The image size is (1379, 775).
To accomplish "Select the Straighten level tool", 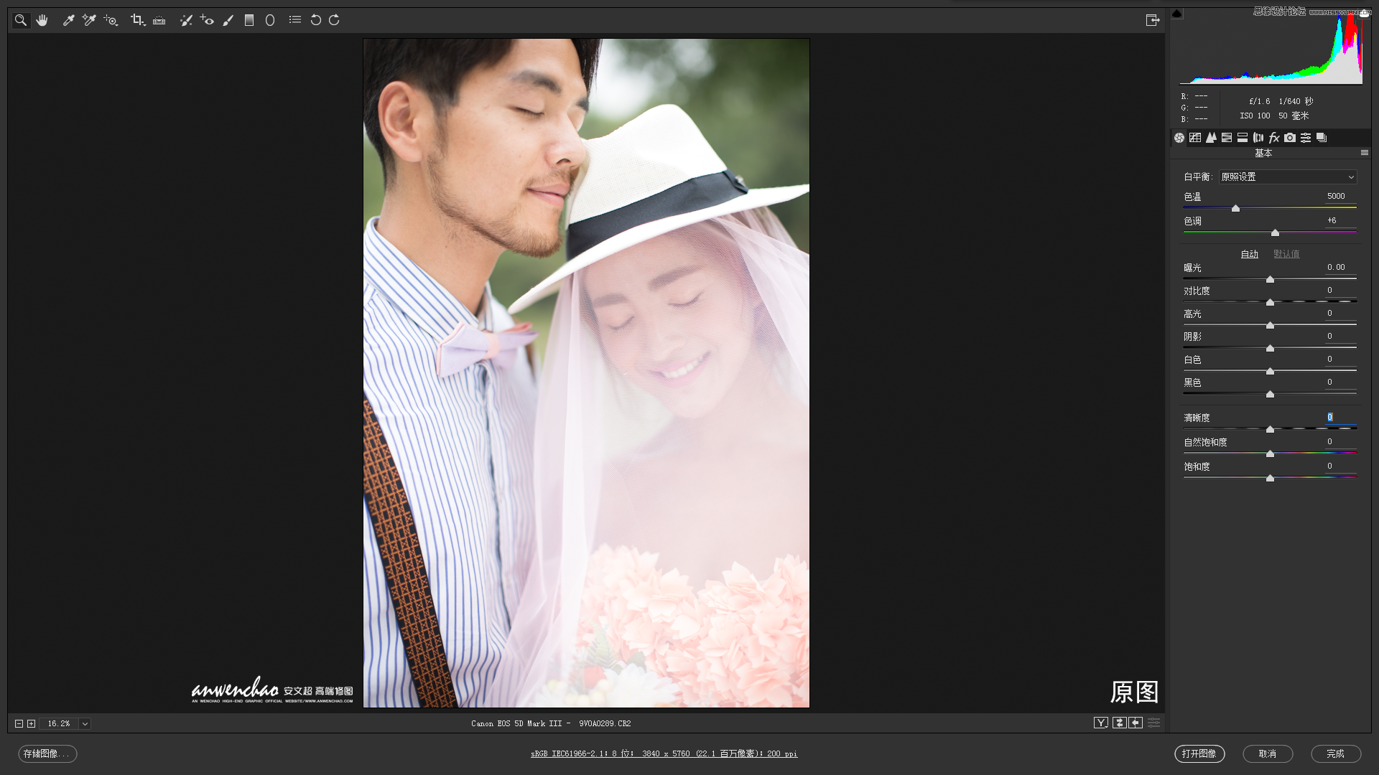I will pos(159,20).
